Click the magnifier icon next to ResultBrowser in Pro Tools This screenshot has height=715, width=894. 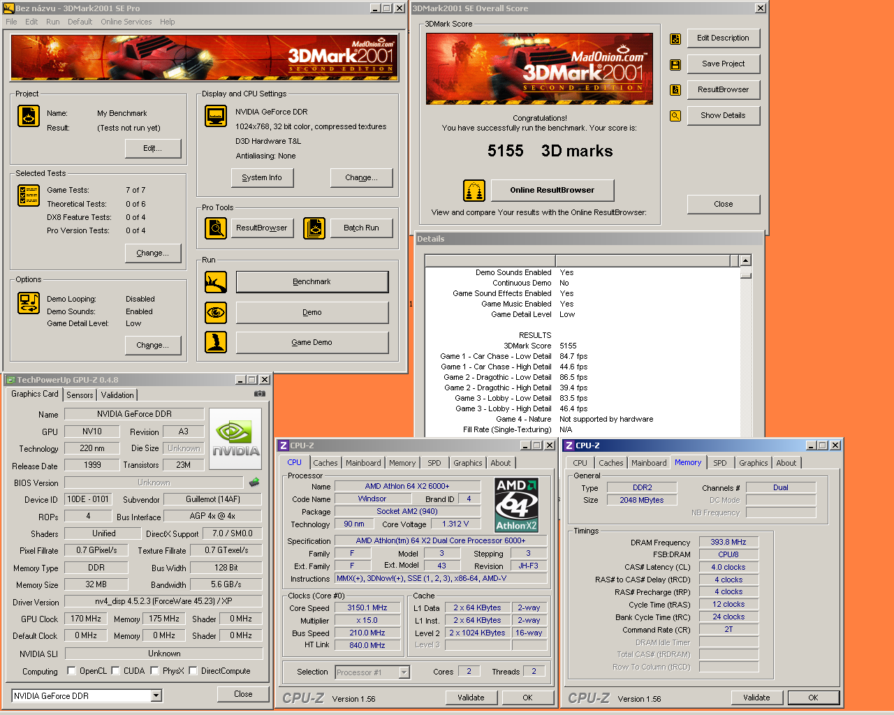pos(216,228)
